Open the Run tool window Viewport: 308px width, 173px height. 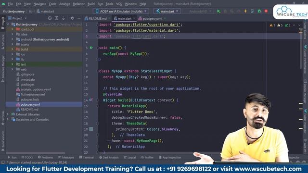click(x=12, y=157)
